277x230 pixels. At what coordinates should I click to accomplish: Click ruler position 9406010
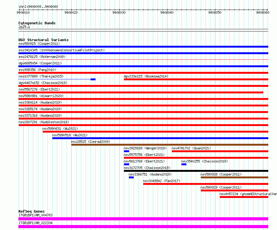(23, 12)
